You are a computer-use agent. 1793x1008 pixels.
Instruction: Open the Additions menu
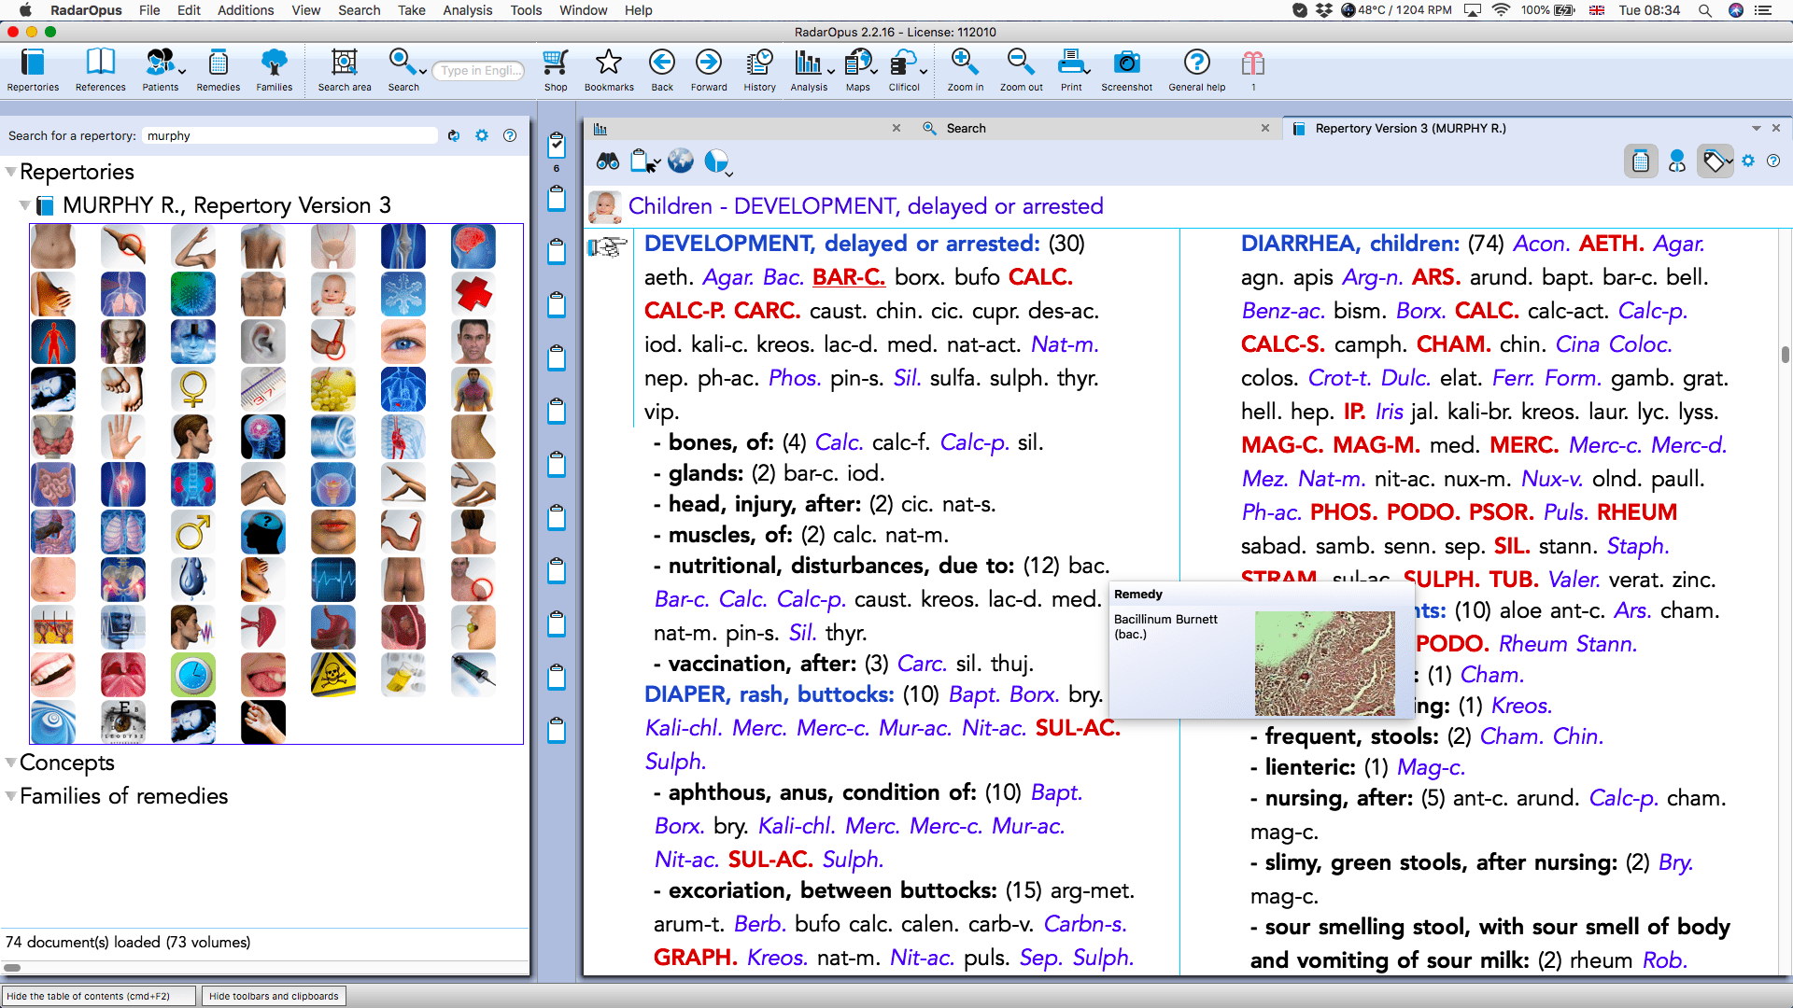[x=246, y=10]
